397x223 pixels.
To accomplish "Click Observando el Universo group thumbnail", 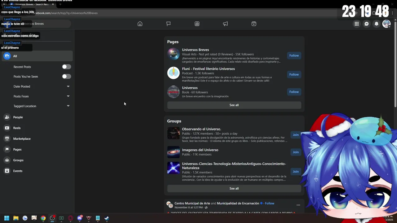I will 173,133.
